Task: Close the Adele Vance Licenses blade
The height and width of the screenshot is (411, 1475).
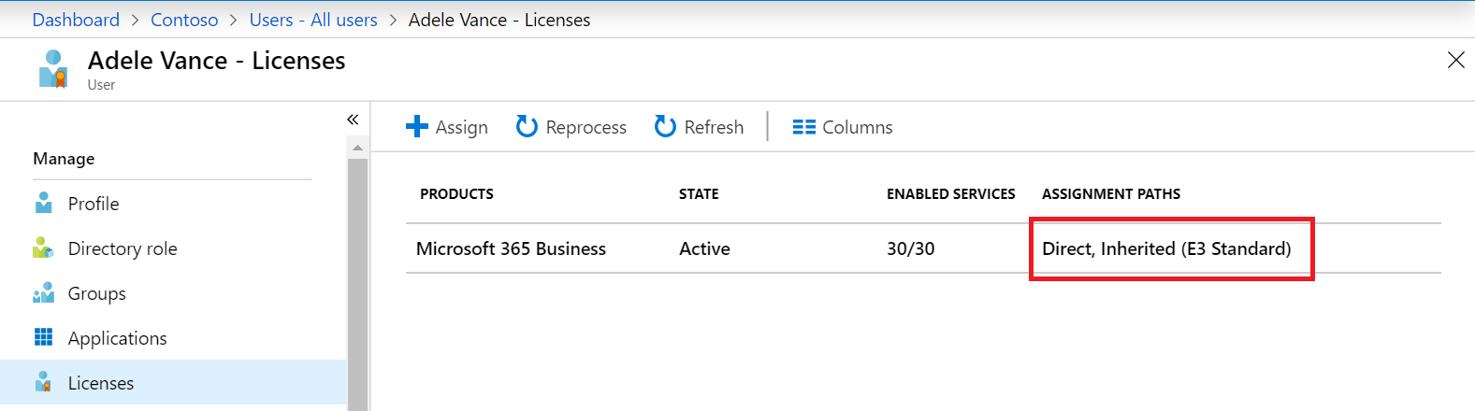Action: 1455,61
